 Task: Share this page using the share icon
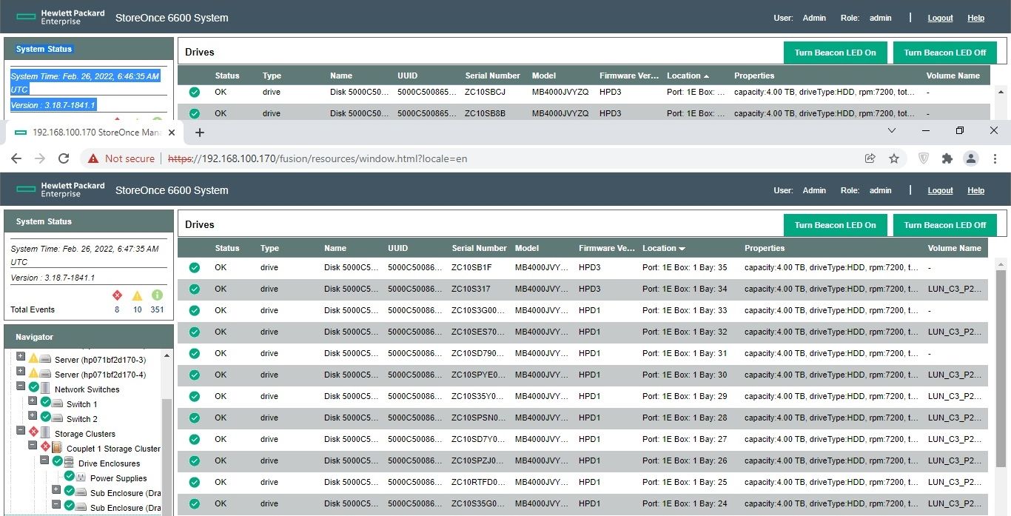click(x=870, y=158)
